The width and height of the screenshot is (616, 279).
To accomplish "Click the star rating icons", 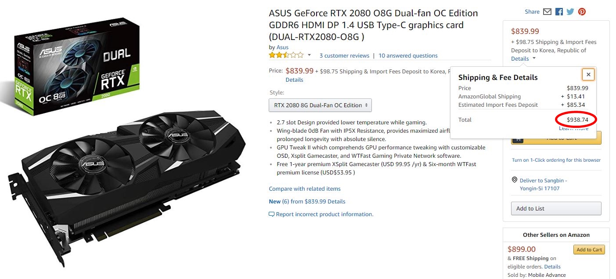I will click(286, 55).
